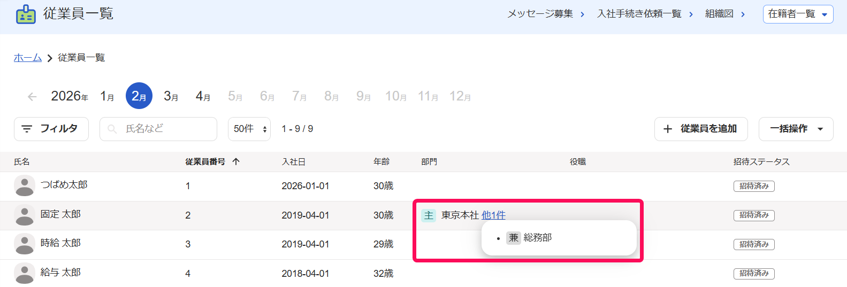This screenshot has height=287, width=847.
Task: Select 12月 in the month selector
Action: coord(460,96)
